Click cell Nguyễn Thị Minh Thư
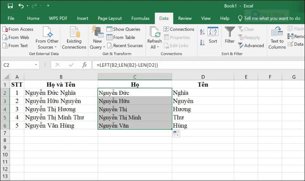 (61, 117)
